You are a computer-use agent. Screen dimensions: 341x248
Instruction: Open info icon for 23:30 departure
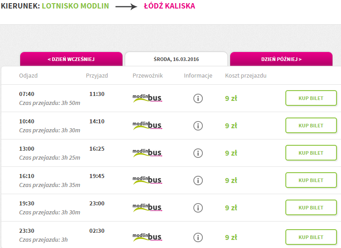pos(198,238)
